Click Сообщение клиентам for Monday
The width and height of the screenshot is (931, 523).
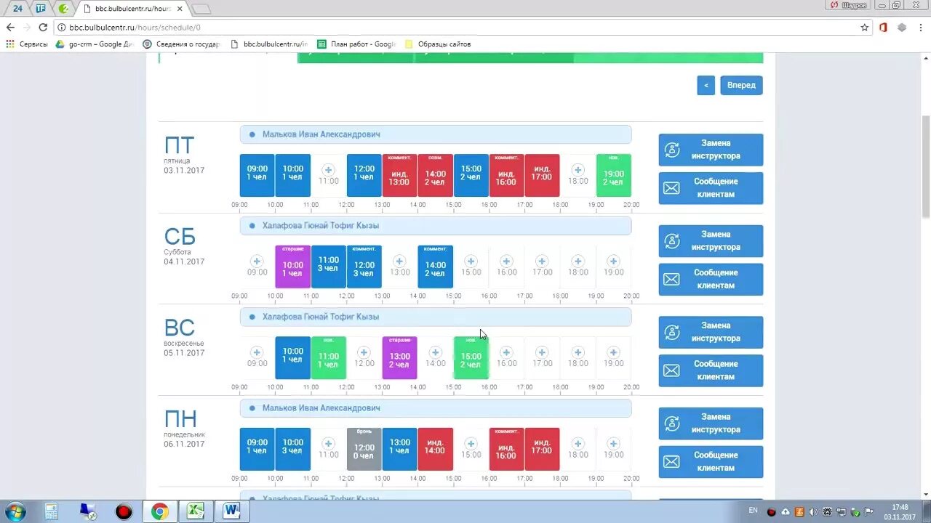[x=711, y=461]
